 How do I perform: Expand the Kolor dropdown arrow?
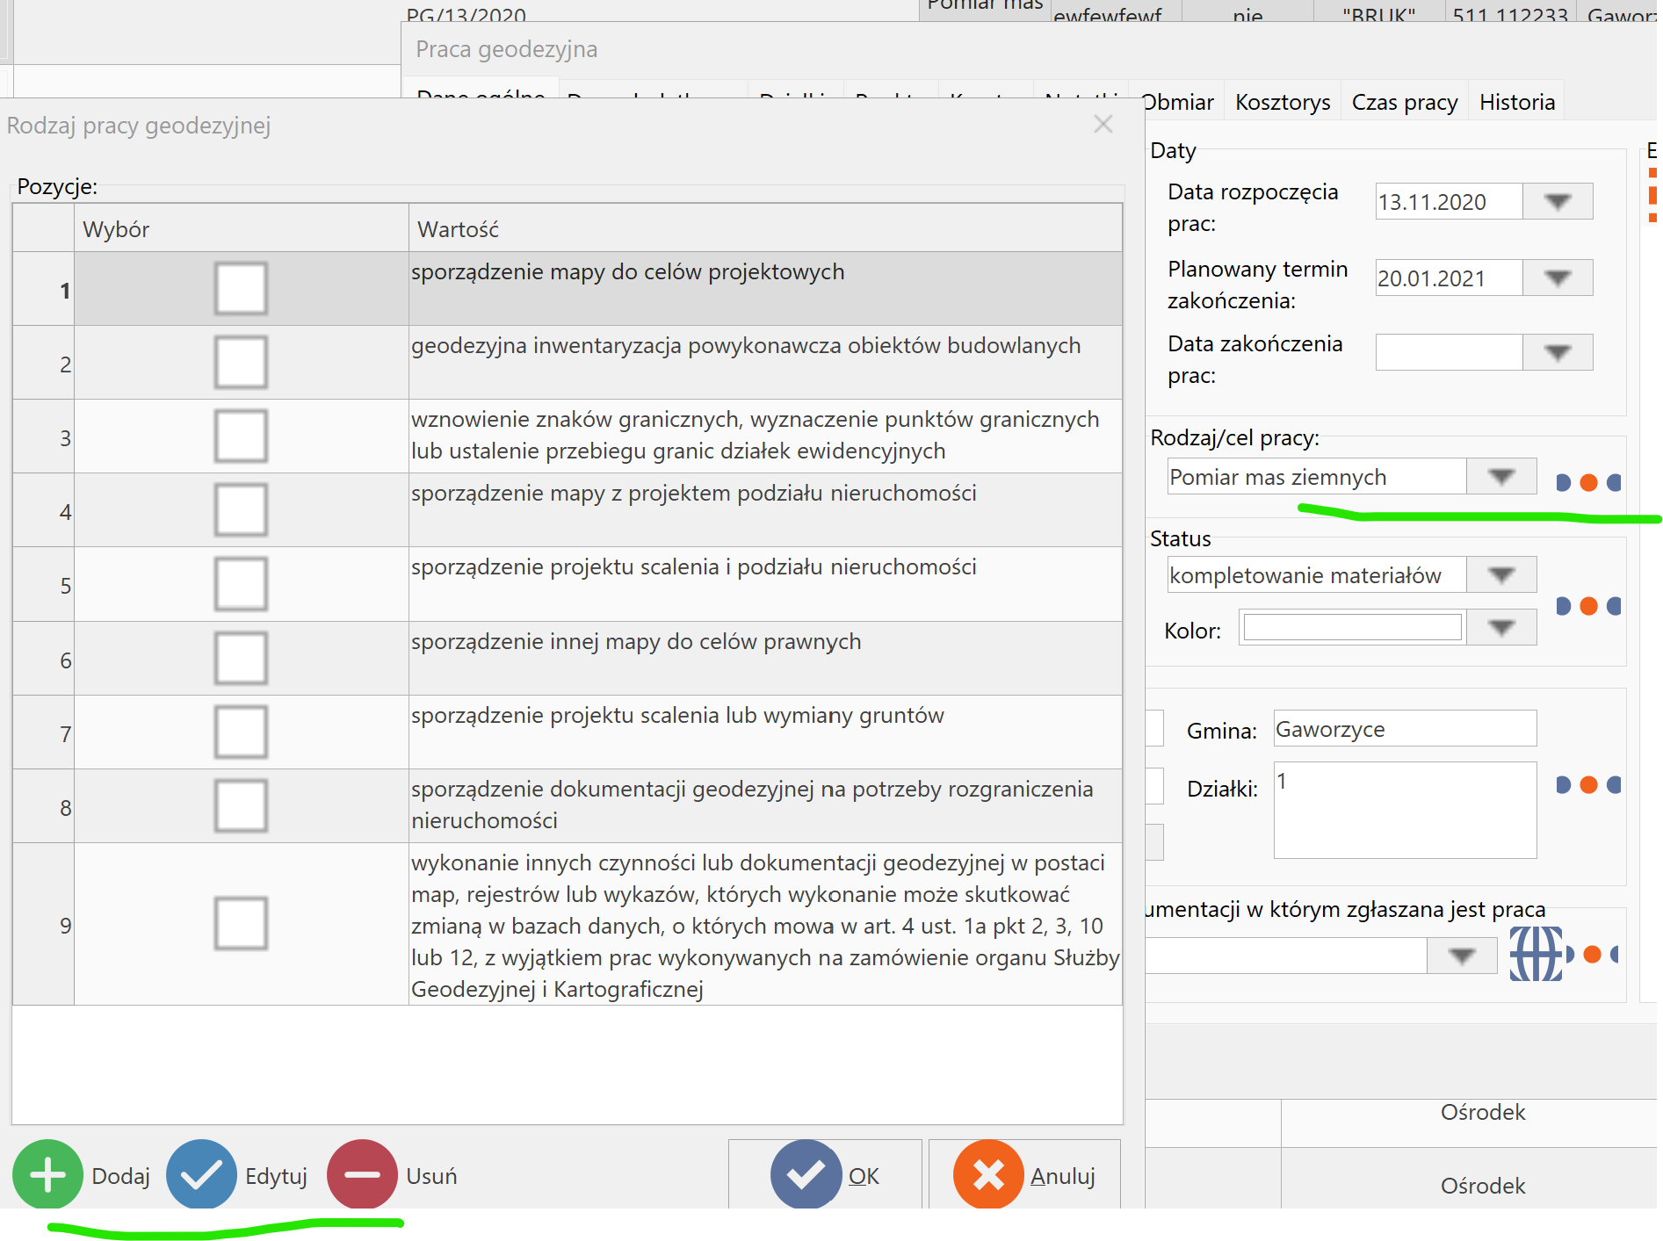click(1501, 627)
